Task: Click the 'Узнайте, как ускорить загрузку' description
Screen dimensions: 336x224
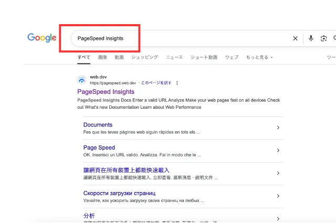Action: pyautogui.click(x=143, y=200)
